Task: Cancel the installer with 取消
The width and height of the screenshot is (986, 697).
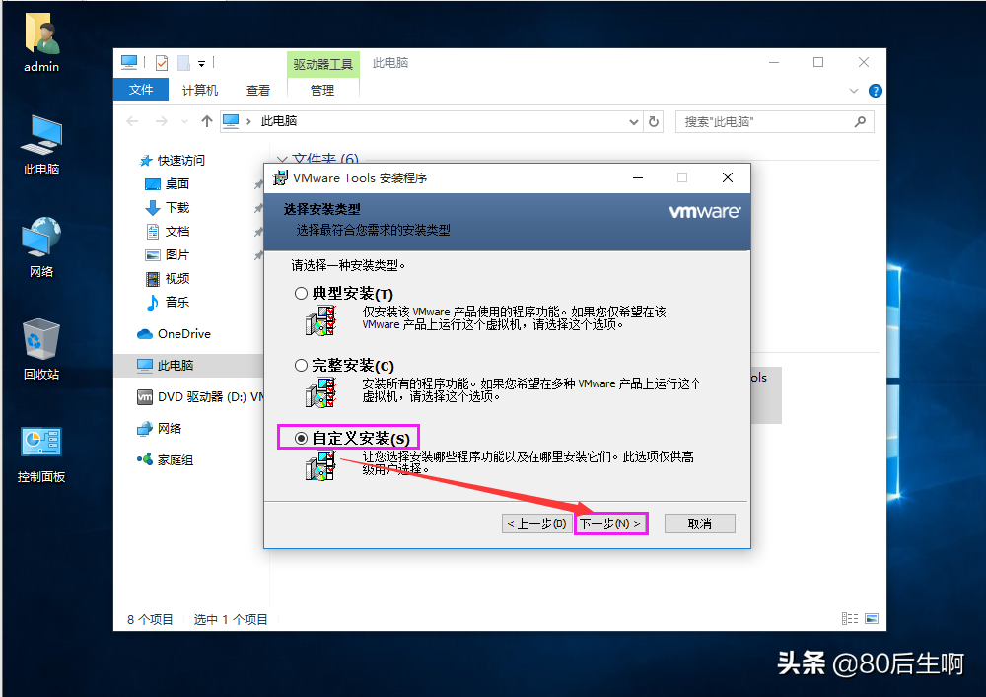Action: (699, 523)
